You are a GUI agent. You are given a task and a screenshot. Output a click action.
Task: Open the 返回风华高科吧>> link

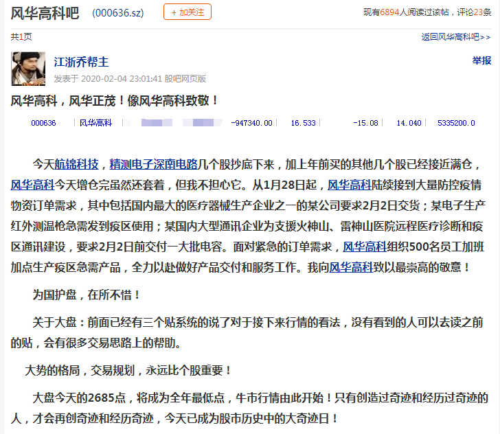[456, 37]
